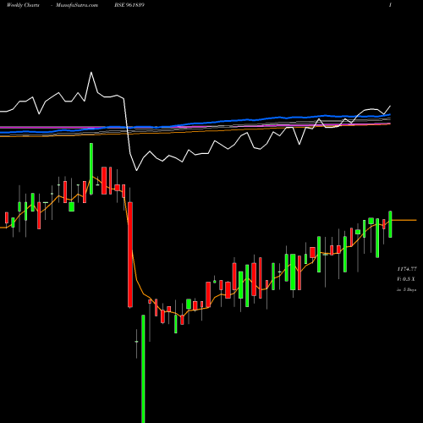Screen dimensions: 423x423
Task: Click the 'Weekly Charts' title text
Action: 23,5
